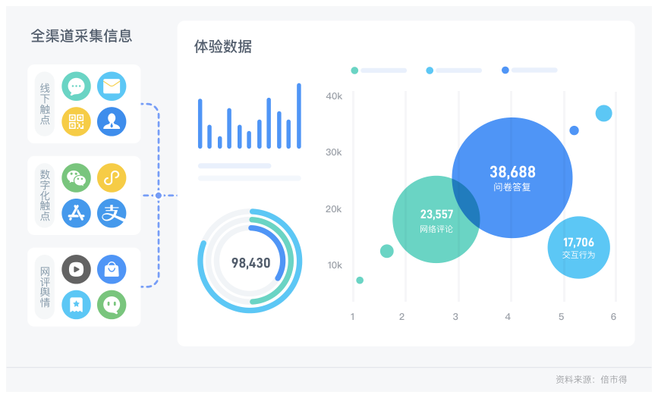The width and height of the screenshot is (658, 398).
Task: Click the dark video play icon
Action: coord(76,269)
